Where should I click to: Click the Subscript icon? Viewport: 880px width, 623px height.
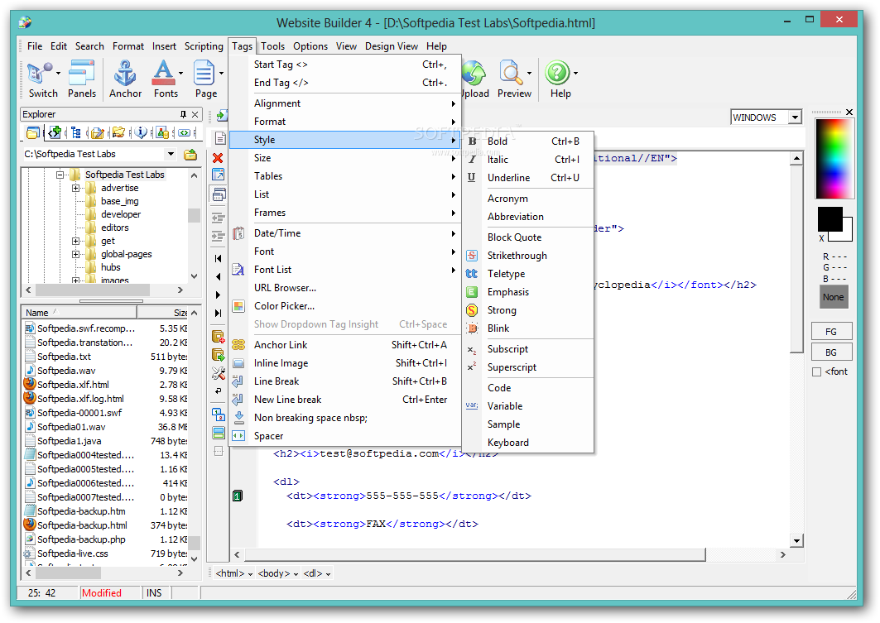[x=472, y=349]
